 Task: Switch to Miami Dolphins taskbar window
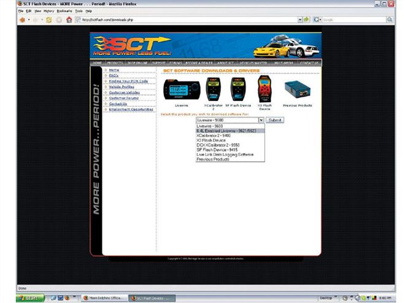tap(105, 298)
